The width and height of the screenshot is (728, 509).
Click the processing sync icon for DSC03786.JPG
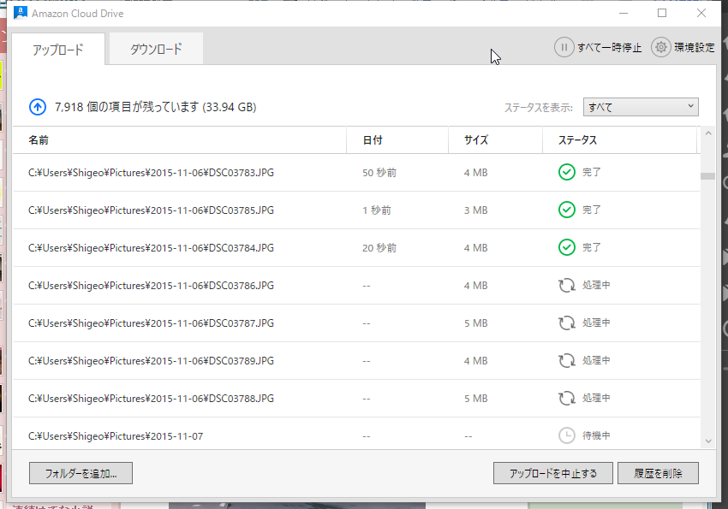click(x=566, y=285)
